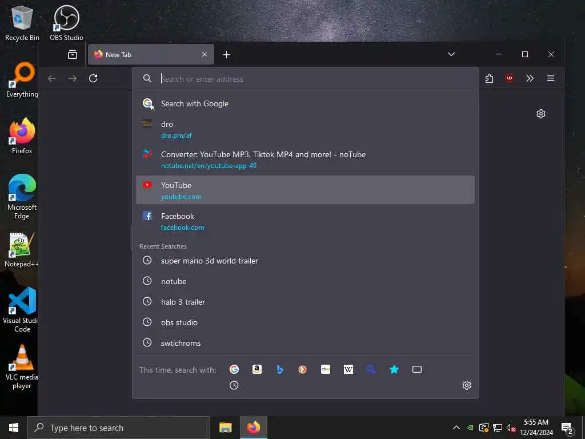Pick the blue magnifier search engine icon
This screenshot has height=439, width=585.
coord(371,369)
